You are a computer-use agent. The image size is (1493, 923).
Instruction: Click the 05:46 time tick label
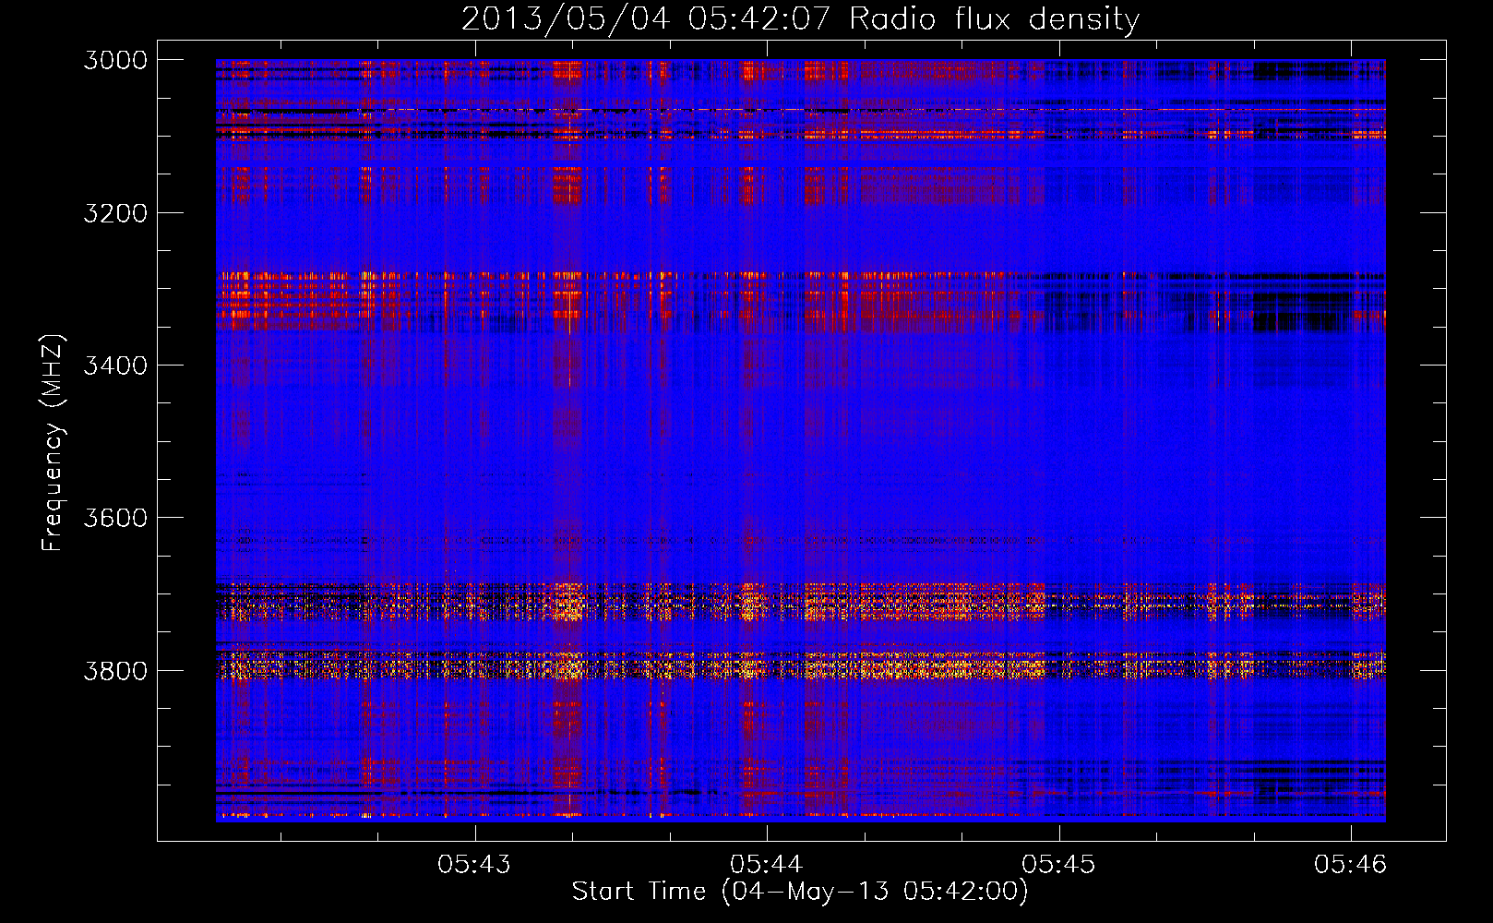coord(1351,864)
